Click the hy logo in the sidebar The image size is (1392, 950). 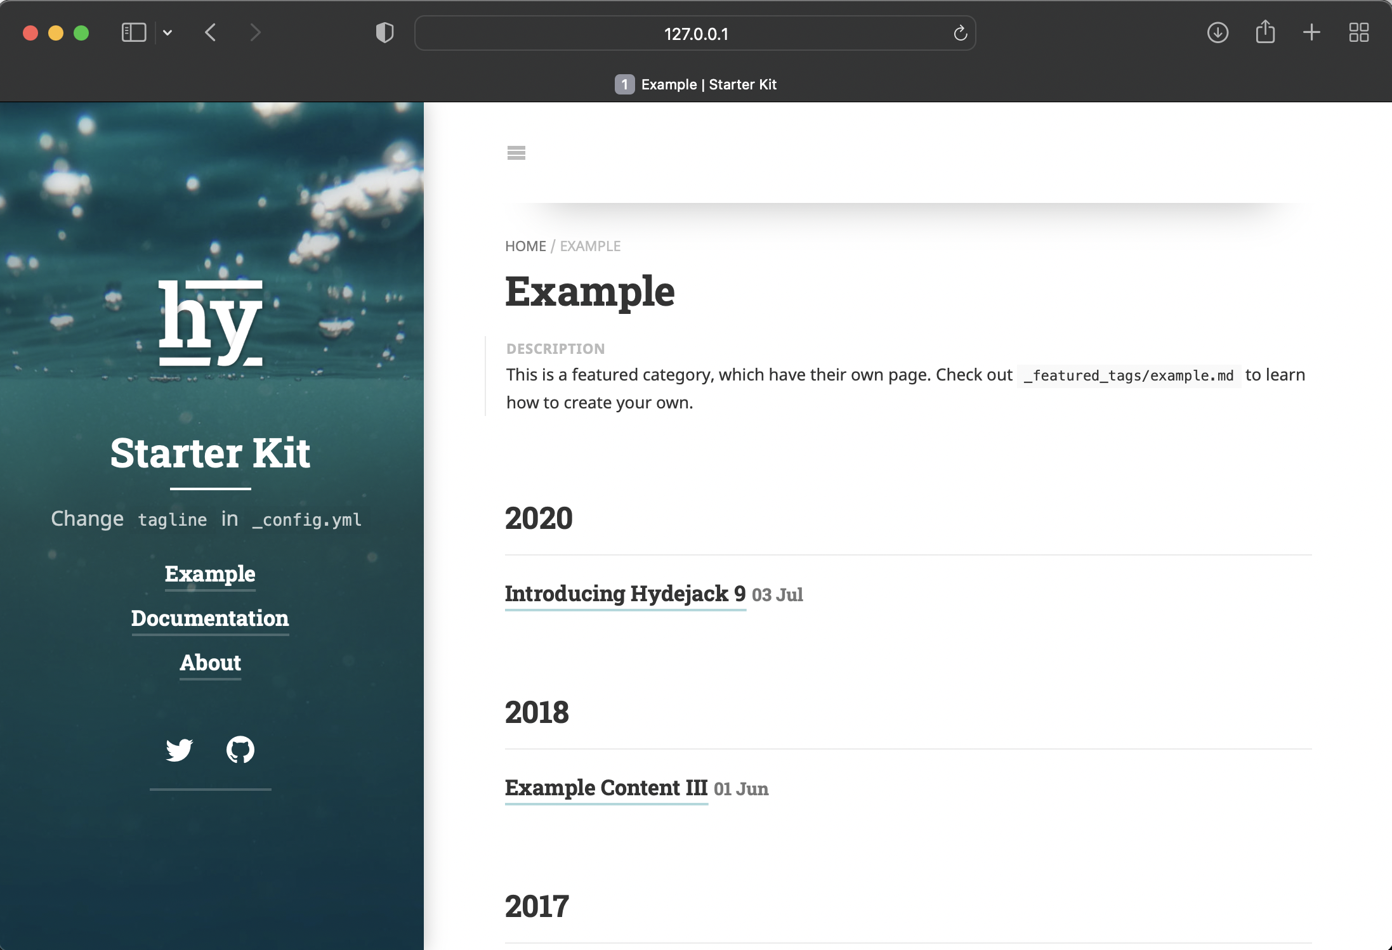pos(211,323)
